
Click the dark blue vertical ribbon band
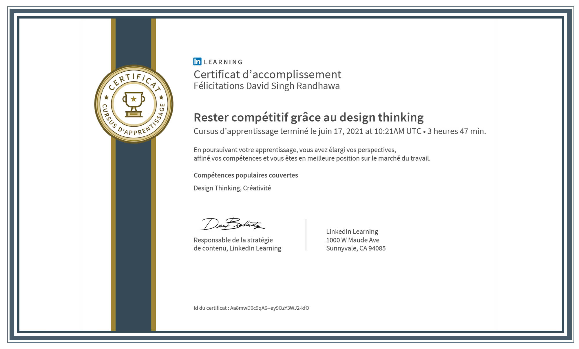(133, 232)
